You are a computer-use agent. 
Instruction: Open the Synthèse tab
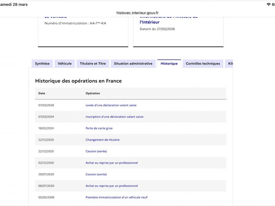point(42,64)
